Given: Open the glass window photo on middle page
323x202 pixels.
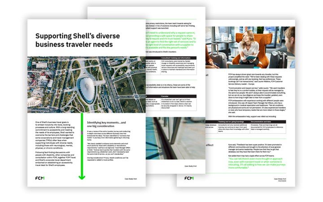Looking at the screenshot, I should [175, 138].
